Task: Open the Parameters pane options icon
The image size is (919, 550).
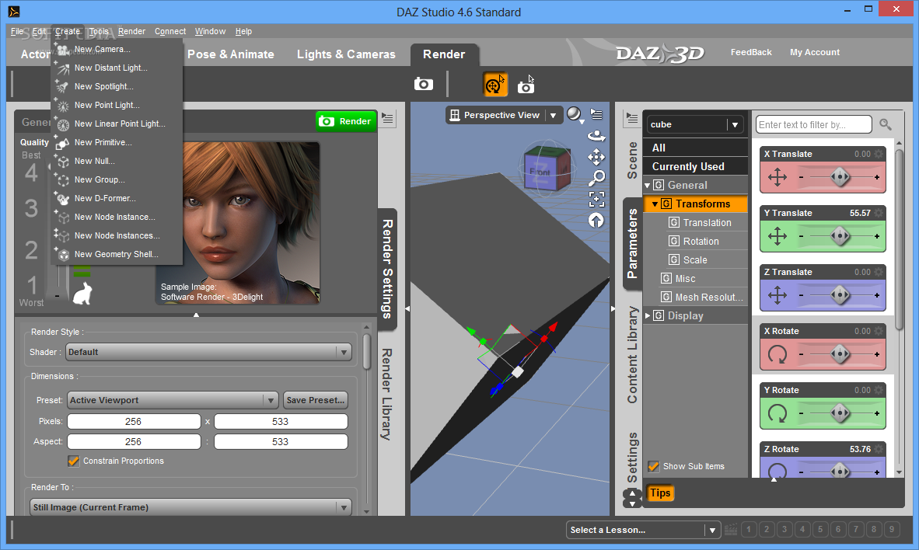Action: (632, 119)
